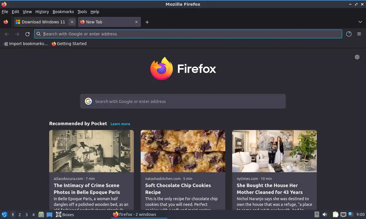Go forward using the forward arrow
366x219 pixels.
[17, 34]
